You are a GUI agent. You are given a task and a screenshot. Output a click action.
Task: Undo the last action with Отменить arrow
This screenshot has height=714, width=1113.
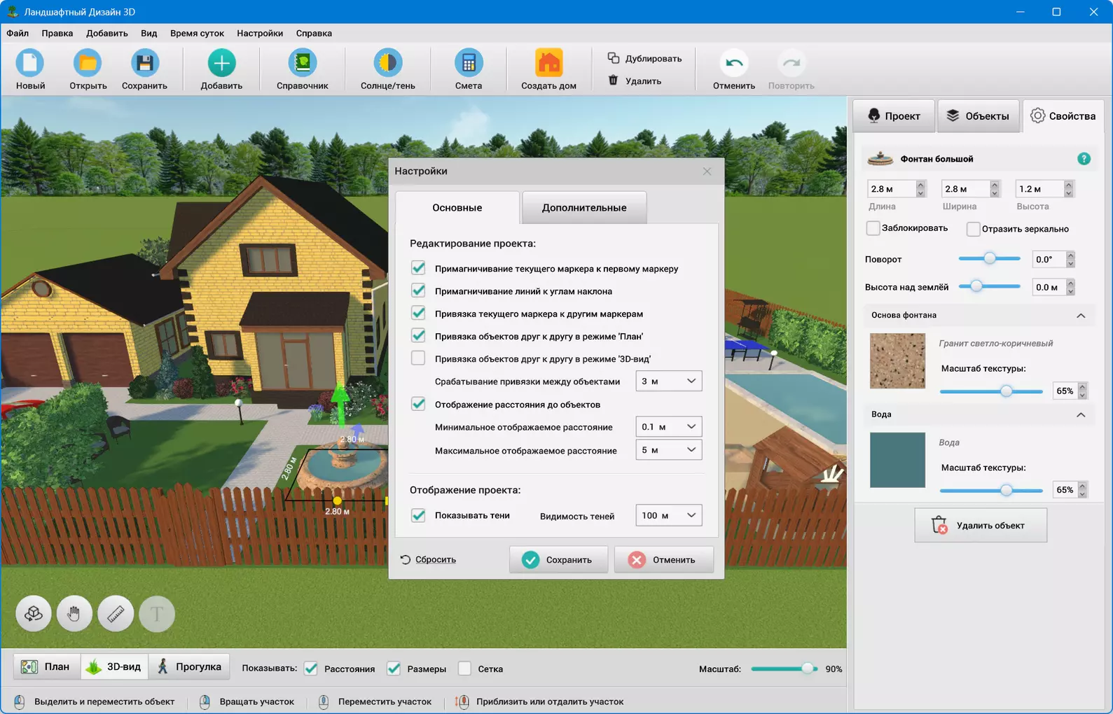734,63
